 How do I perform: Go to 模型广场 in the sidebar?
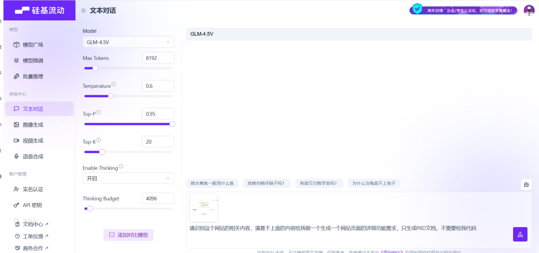(x=33, y=44)
